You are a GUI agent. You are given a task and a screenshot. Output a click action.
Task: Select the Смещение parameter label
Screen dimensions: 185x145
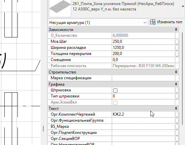(x=61, y=60)
